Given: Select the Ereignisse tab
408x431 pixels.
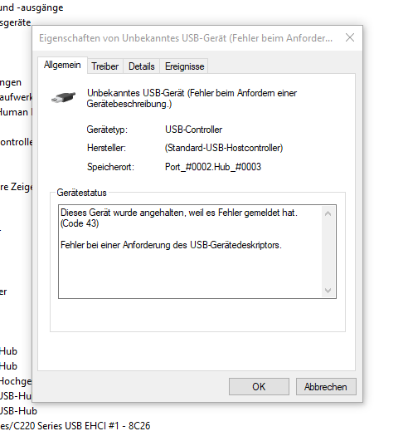Looking at the screenshot, I should click(184, 66).
